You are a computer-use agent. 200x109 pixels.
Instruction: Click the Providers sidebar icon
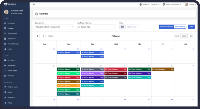[5, 76]
